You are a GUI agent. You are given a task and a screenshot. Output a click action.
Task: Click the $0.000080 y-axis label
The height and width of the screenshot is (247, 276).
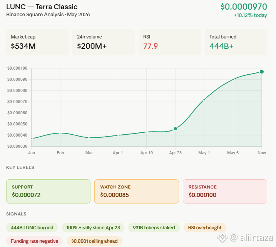point(17,90)
